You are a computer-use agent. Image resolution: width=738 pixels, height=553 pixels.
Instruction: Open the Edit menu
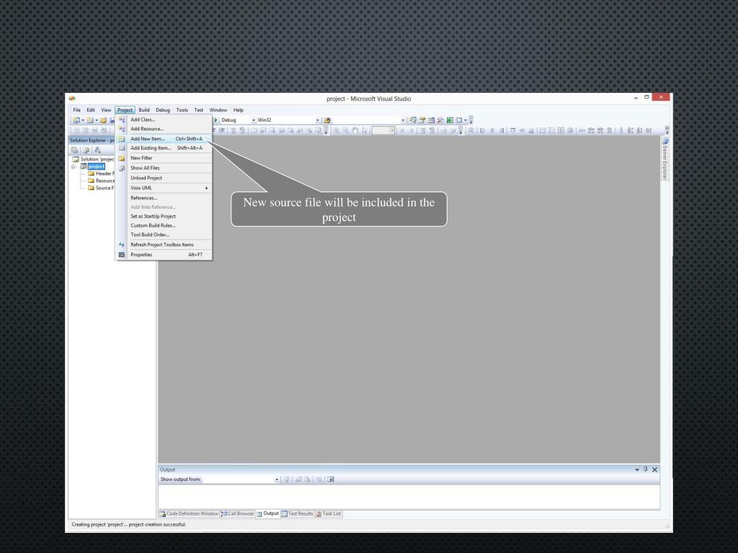[91, 110]
